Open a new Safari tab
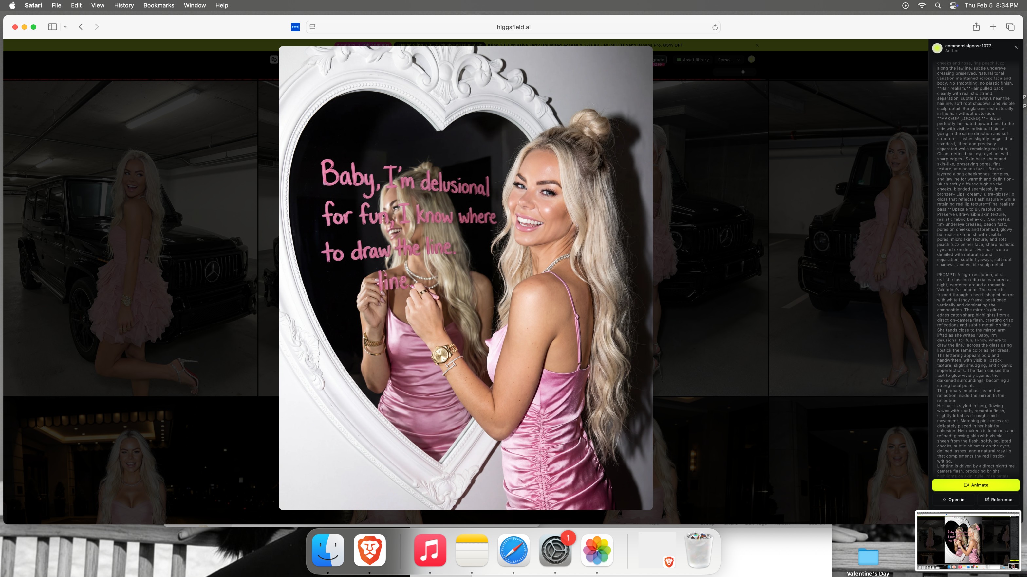The width and height of the screenshot is (1027, 577). pyautogui.click(x=993, y=27)
